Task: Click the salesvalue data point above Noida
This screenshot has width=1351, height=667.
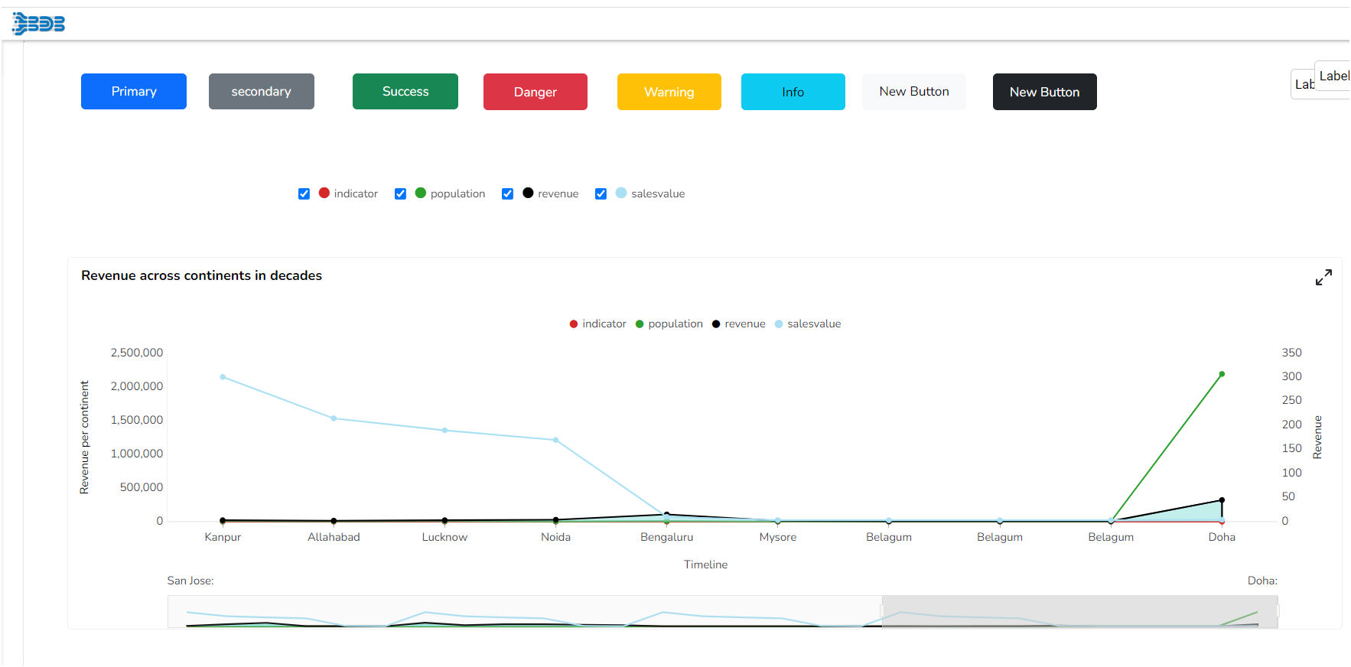Action: pos(555,440)
